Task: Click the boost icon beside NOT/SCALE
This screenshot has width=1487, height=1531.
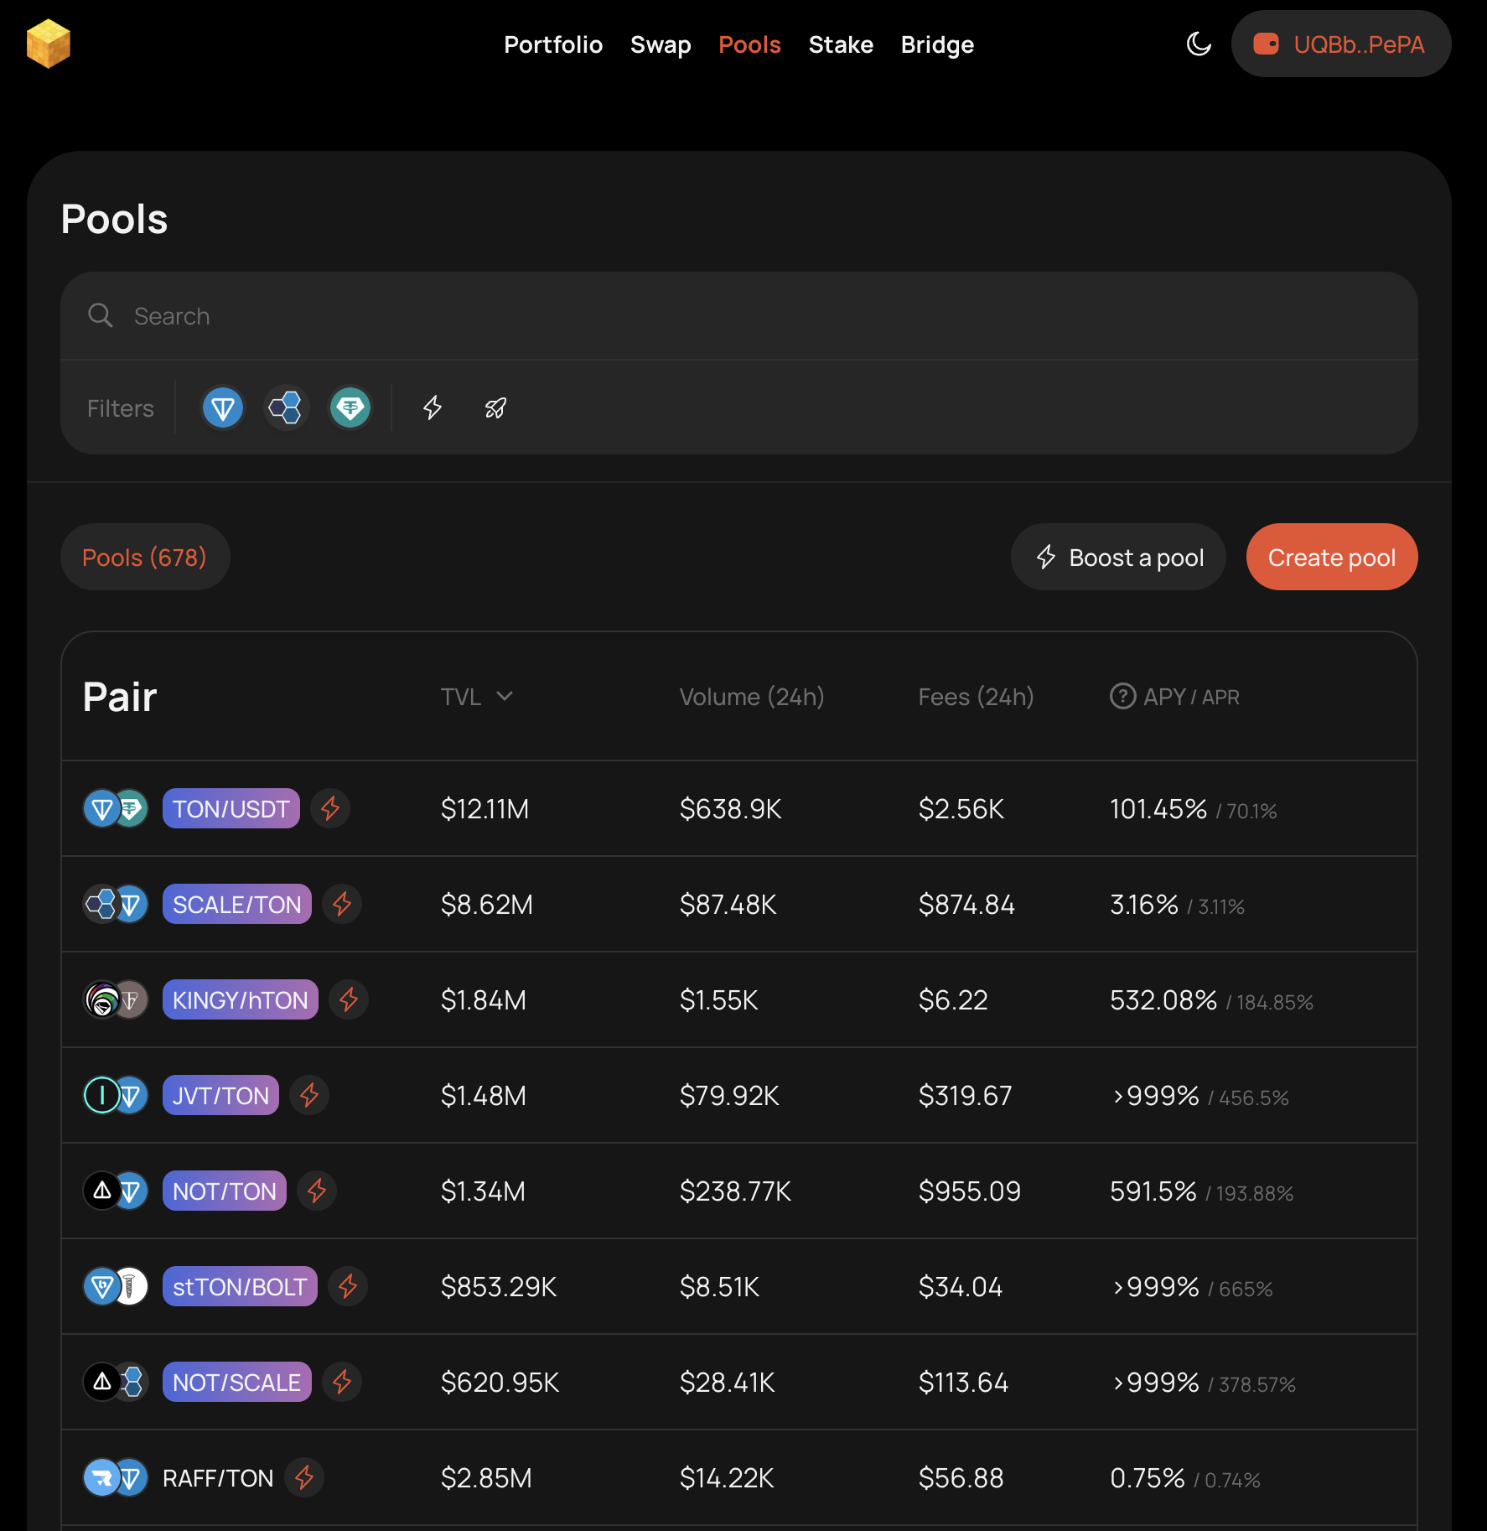Action: tap(342, 1383)
